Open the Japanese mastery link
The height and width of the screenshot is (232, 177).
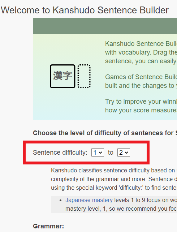(x=89, y=200)
